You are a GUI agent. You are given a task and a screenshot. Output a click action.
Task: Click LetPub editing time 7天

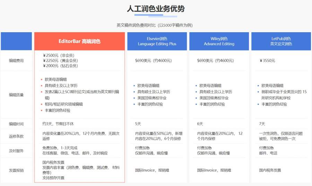pyautogui.click(x=262, y=124)
